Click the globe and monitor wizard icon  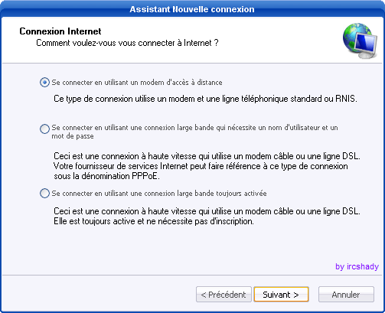coord(360,41)
